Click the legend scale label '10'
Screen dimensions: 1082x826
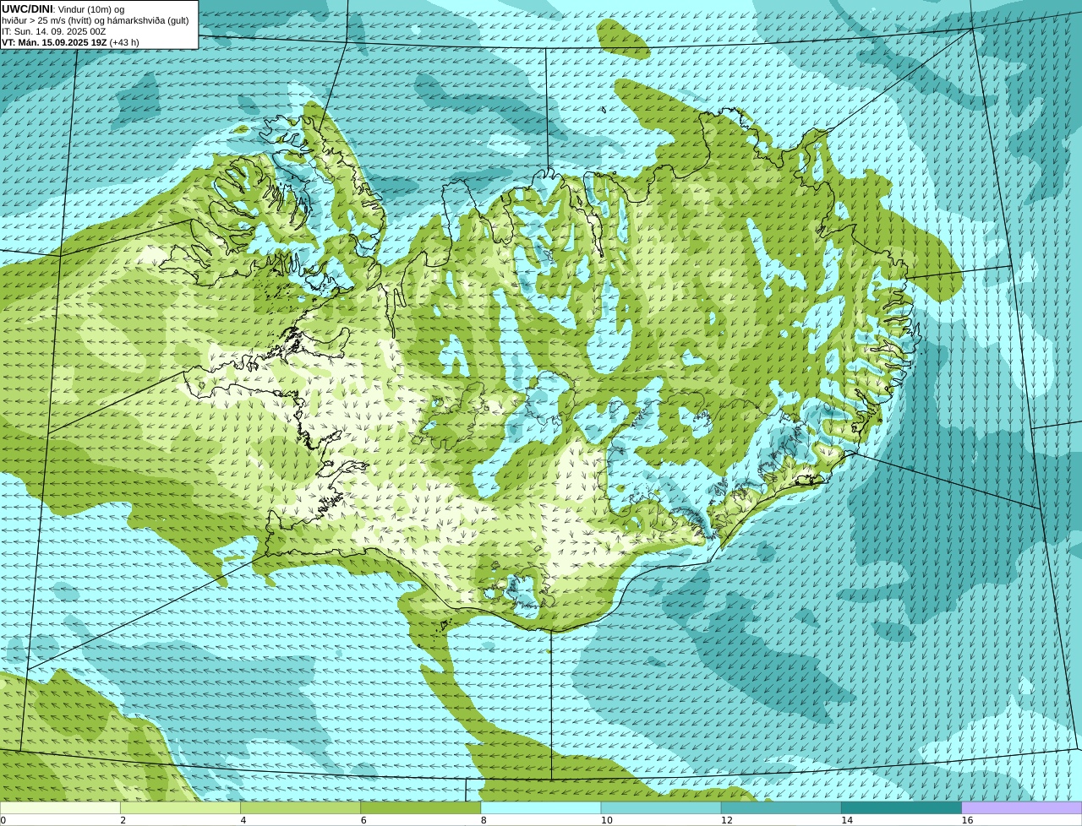pos(606,820)
